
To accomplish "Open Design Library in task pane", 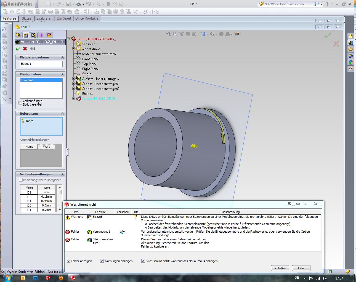I will click(x=350, y=43).
